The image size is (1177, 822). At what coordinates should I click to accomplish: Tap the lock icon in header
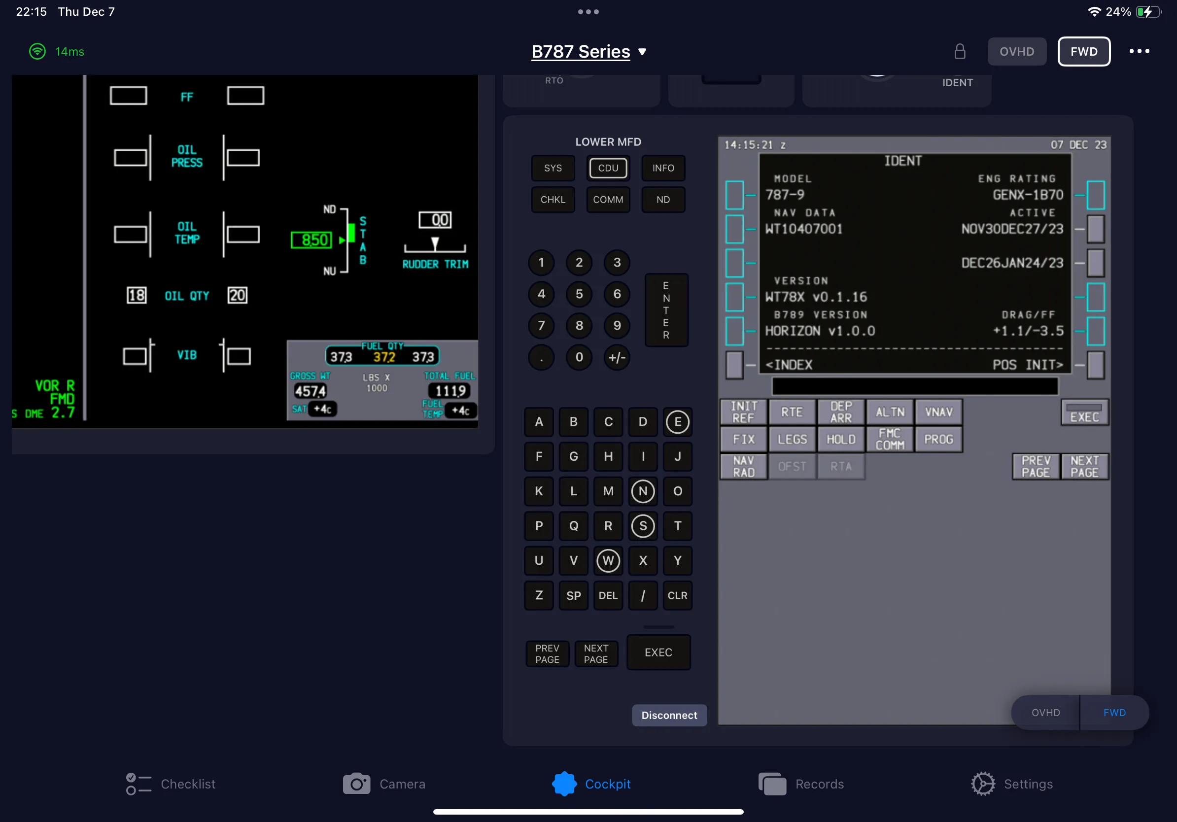pyautogui.click(x=960, y=51)
